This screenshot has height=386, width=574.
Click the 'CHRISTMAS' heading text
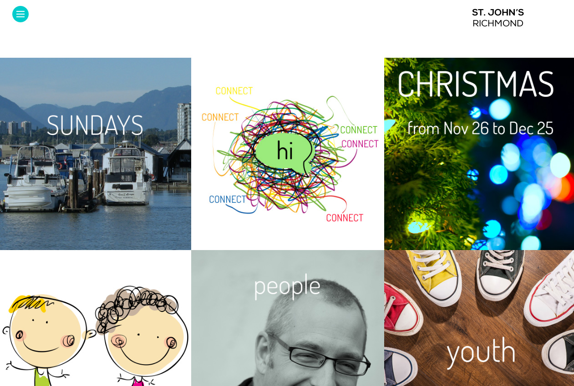click(x=476, y=84)
